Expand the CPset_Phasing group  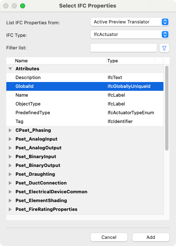coord(10,130)
